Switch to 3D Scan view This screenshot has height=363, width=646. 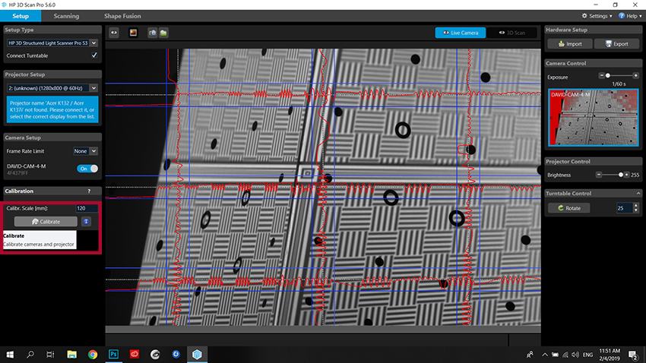click(x=511, y=33)
